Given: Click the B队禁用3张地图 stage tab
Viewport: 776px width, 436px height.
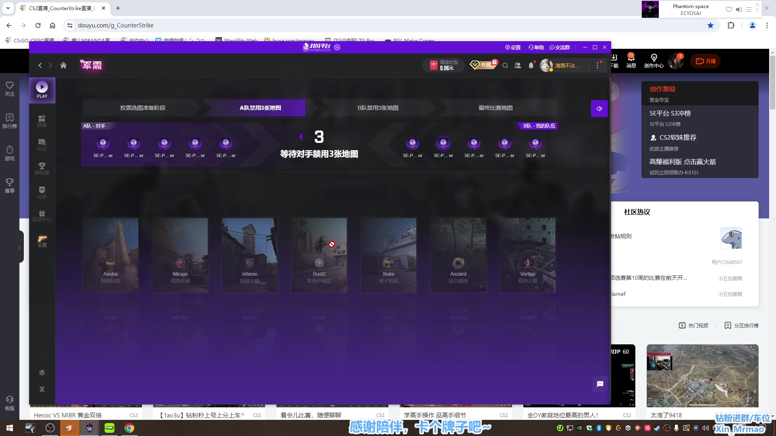Looking at the screenshot, I should pos(378,108).
